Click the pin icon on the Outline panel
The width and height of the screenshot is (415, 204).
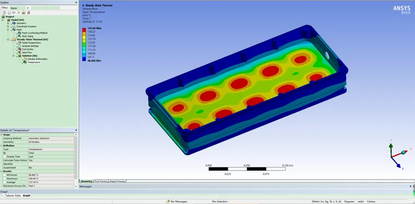pos(76,2)
